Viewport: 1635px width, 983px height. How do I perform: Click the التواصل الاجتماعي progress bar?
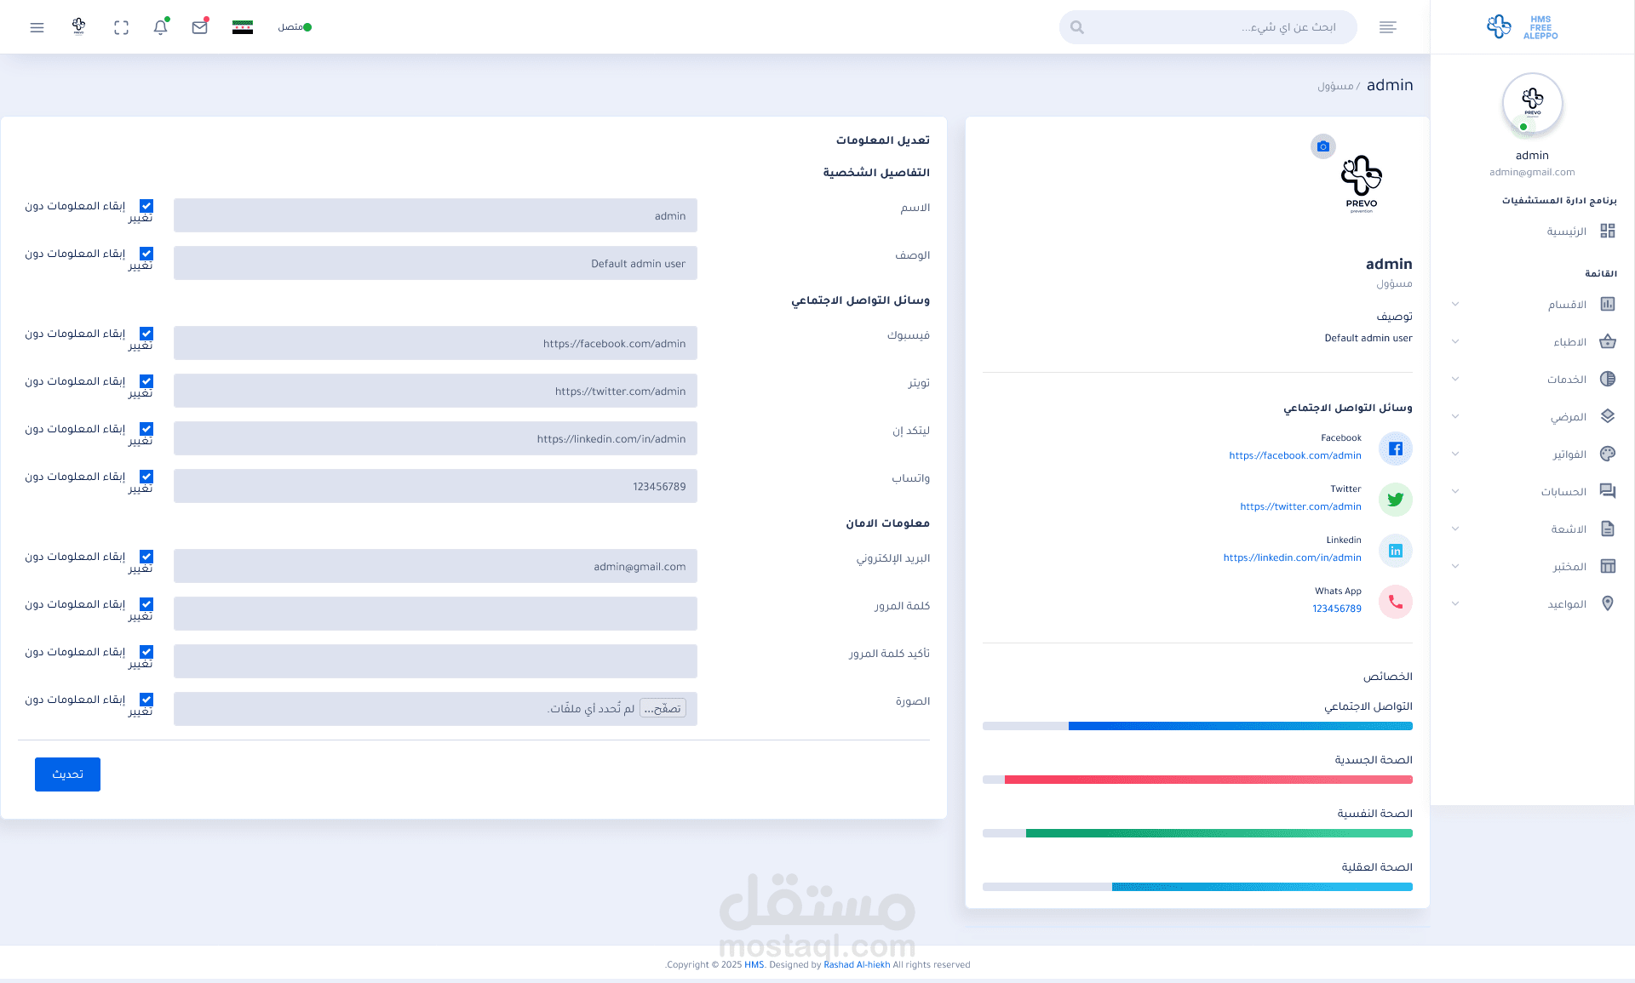click(x=1196, y=726)
